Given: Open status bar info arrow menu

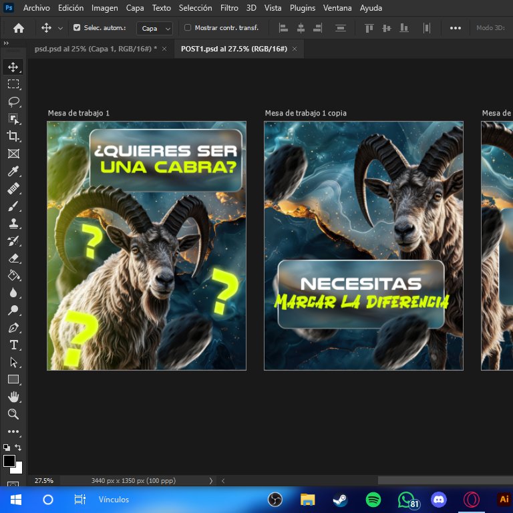Looking at the screenshot, I should [210, 481].
